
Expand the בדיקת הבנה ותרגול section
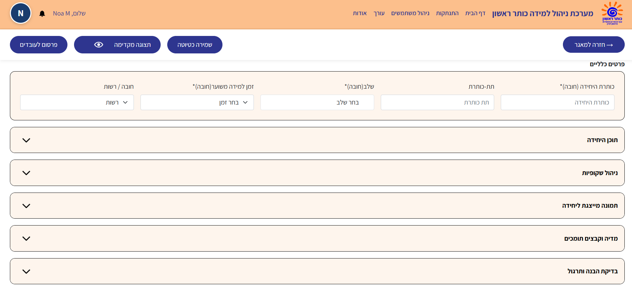317,271
